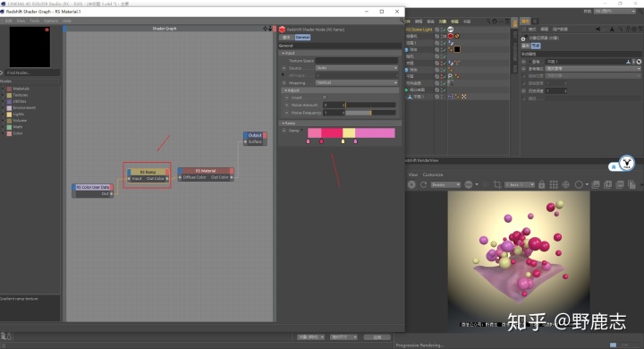Viewport: 644px width, 349px height.
Task: Open the Customize menu in Redshift RenderView
Action: point(433,174)
